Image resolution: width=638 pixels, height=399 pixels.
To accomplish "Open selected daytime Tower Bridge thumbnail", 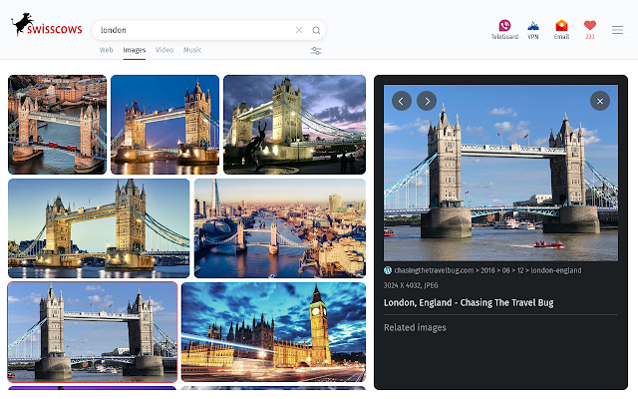I will tap(93, 332).
